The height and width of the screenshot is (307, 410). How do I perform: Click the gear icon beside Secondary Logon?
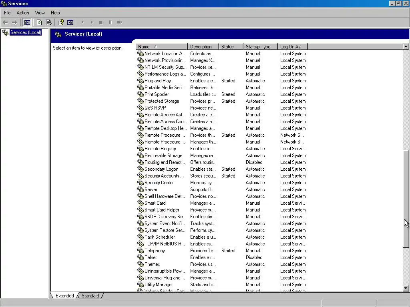141,169
